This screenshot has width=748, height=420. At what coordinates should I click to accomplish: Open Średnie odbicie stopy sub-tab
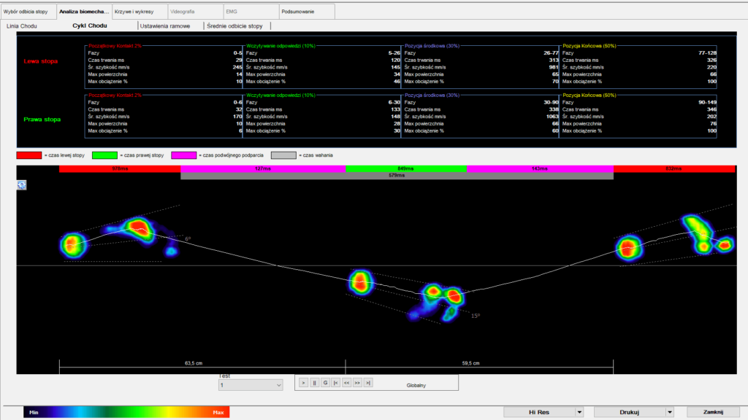pyautogui.click(x=234, y=26)
